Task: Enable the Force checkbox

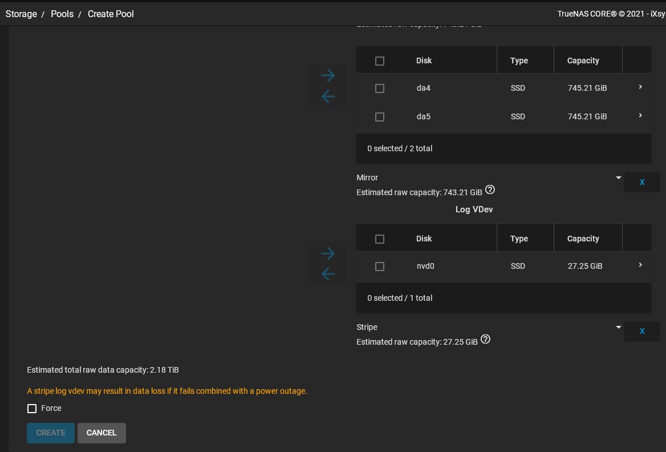Action: (x=32, y=409)
